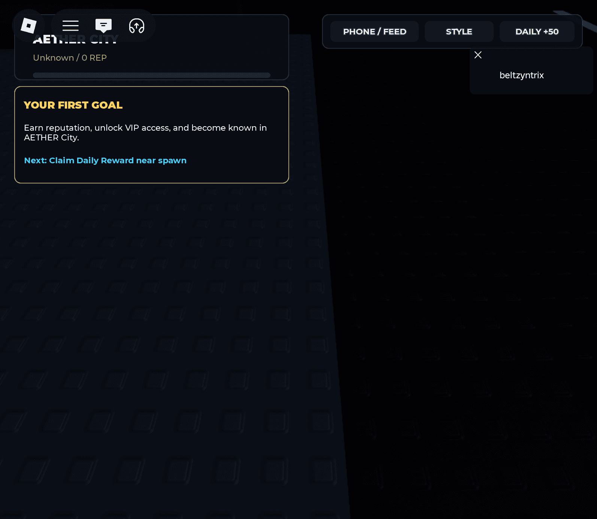Open the PHONE / FEED panel
Viewport: 597px width, 519px height.
click(375, 31)
